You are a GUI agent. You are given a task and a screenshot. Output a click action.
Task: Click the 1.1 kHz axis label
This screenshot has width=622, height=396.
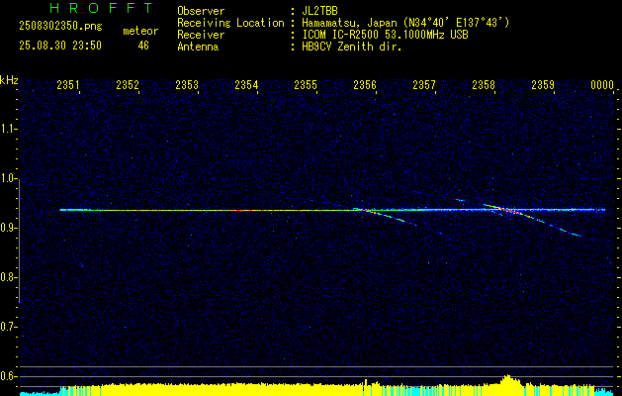[x=8, y=129]
